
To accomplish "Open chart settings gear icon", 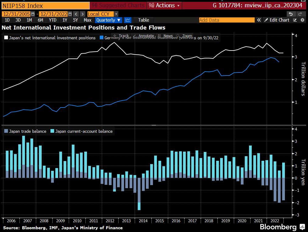I will pyautogui.click(x=302, y=20).
